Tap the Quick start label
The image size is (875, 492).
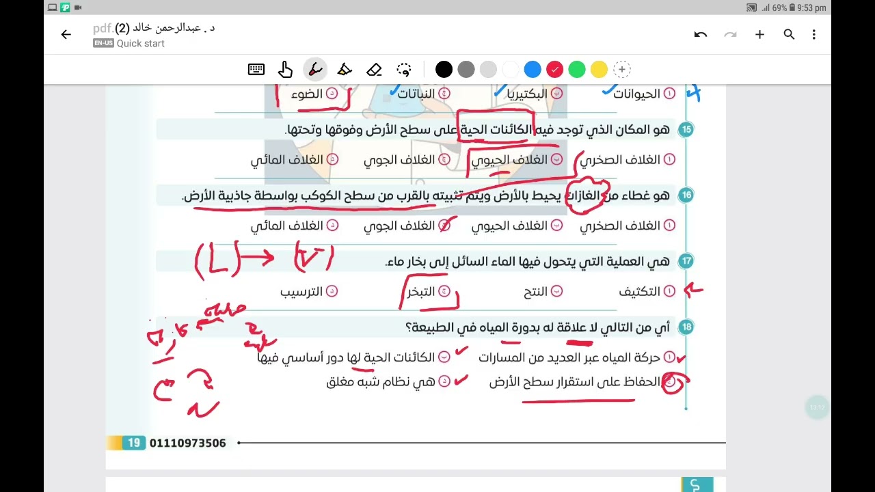141,43
